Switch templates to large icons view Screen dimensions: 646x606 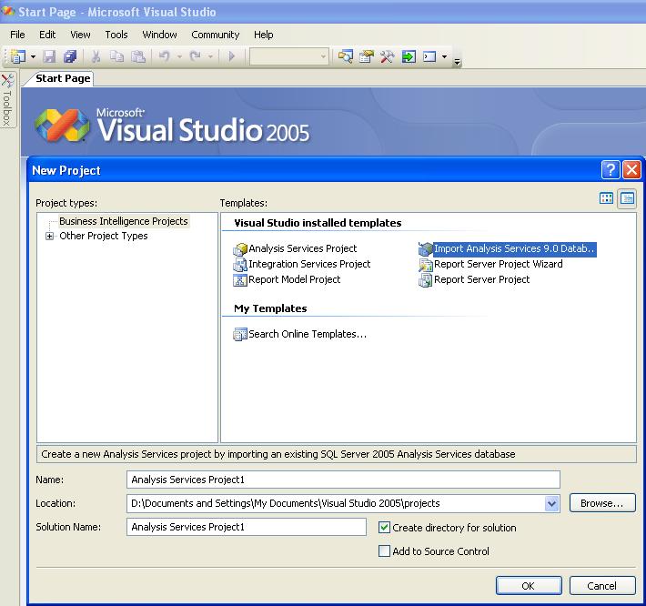click(x=606, y=198)
